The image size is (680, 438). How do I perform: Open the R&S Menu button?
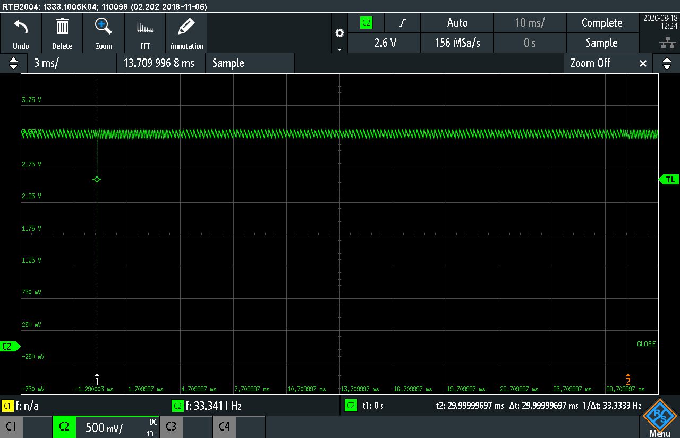660,419
